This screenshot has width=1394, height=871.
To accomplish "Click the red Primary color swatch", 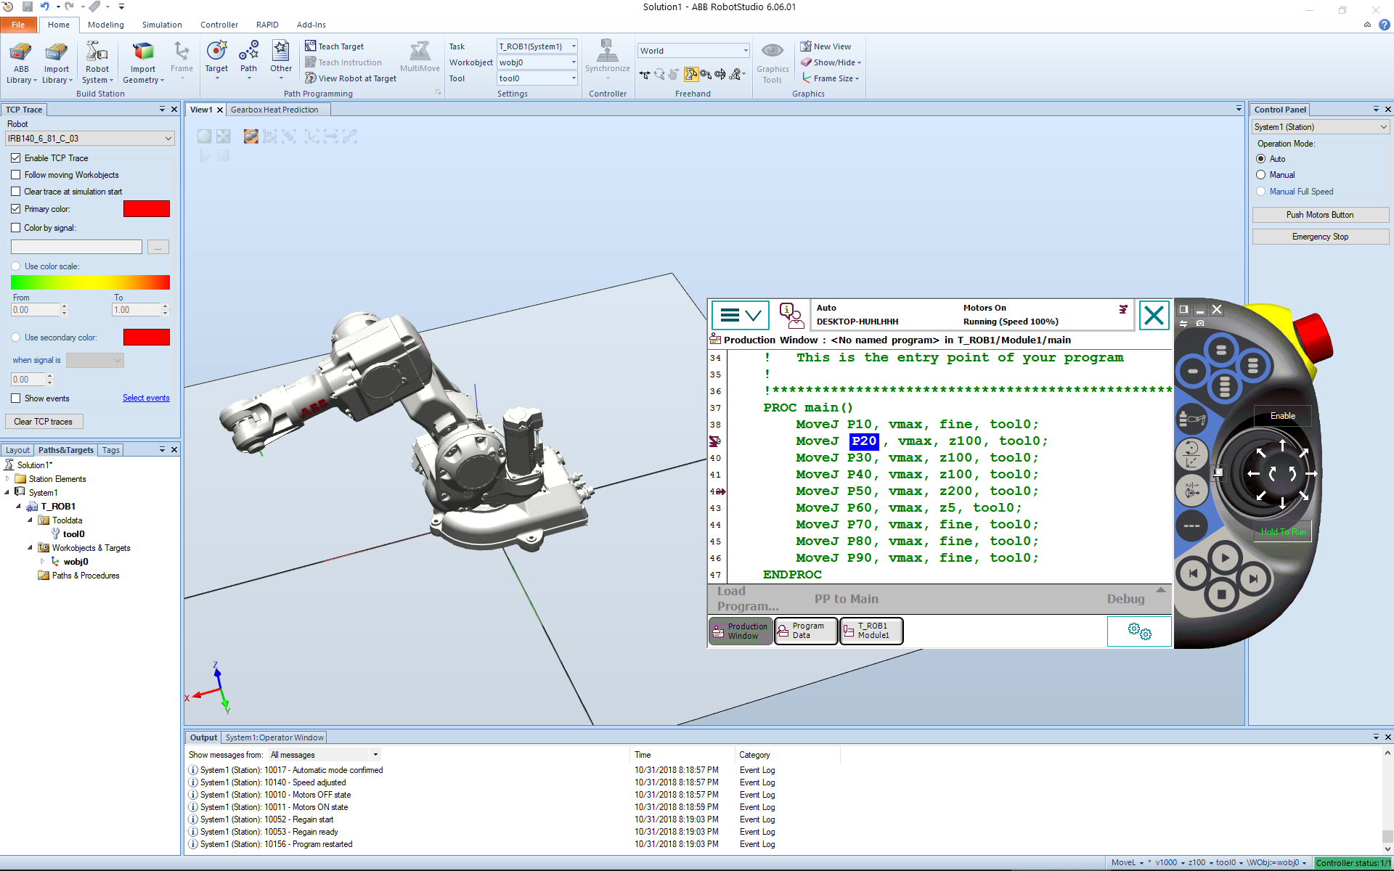I will click(146, 208).
